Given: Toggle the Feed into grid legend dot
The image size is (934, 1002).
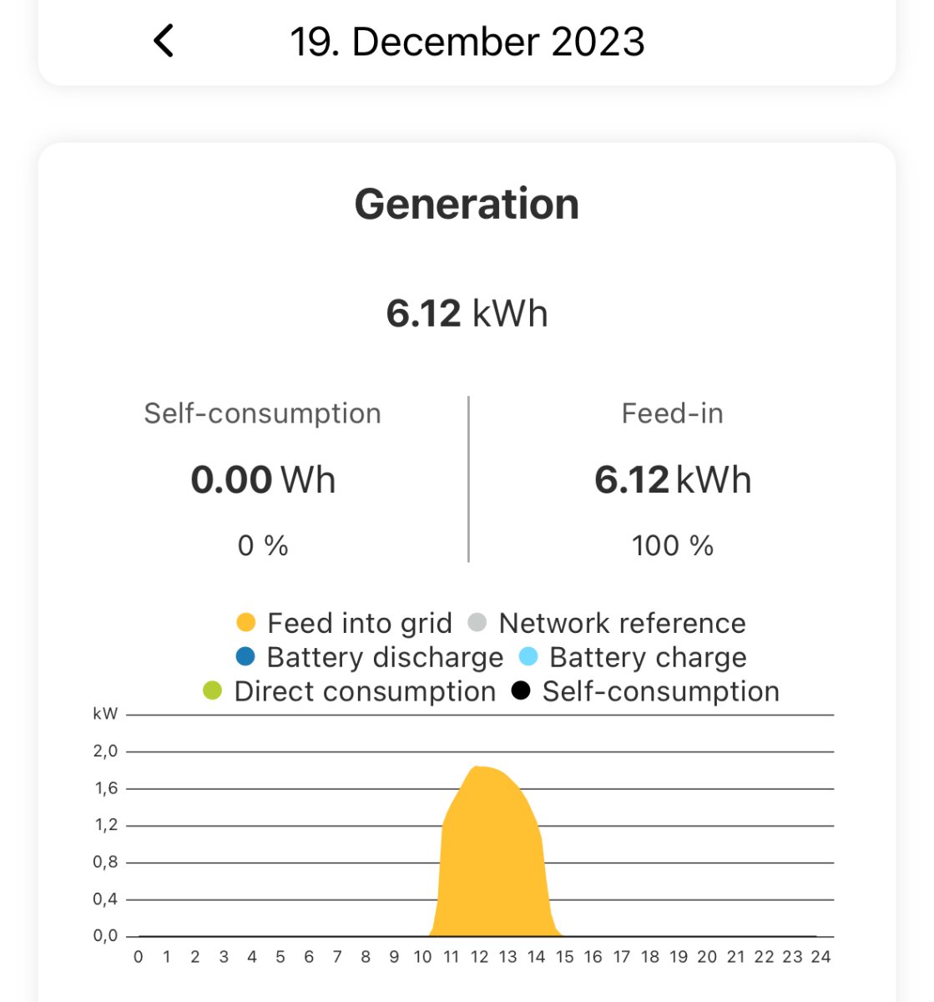Looking at the screenshot, I should [x=245, y=623].
